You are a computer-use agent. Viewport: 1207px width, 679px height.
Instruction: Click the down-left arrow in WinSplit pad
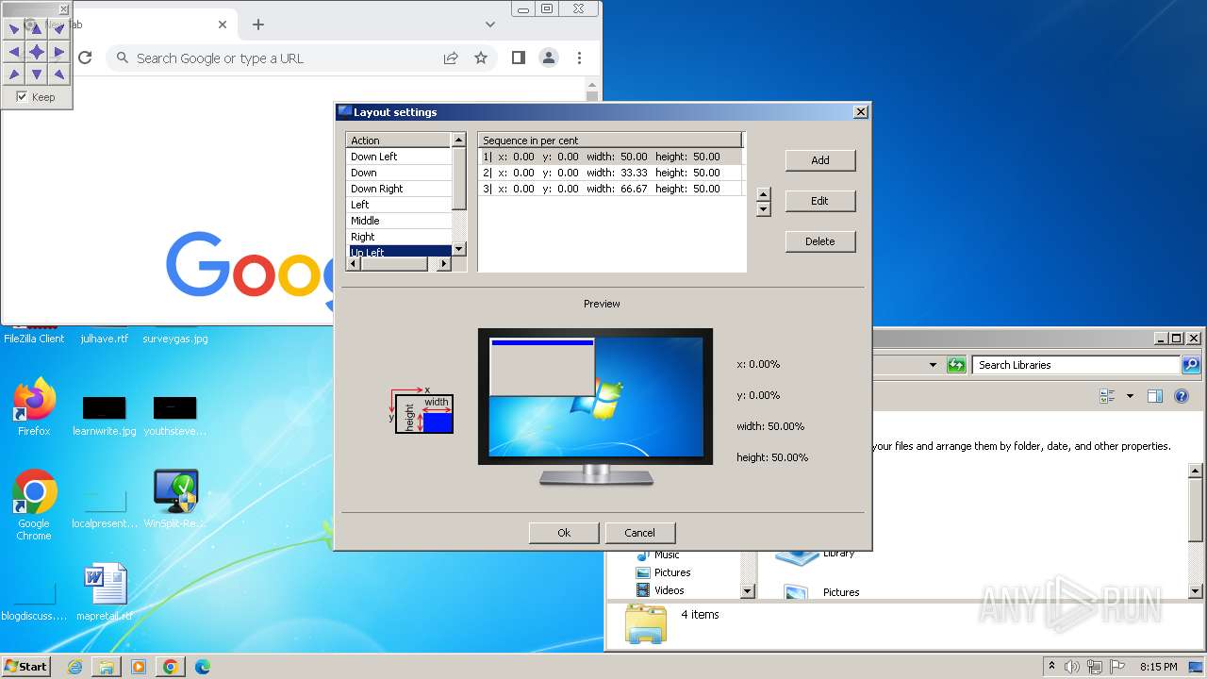pyautogui.click(x=14, y=75)
